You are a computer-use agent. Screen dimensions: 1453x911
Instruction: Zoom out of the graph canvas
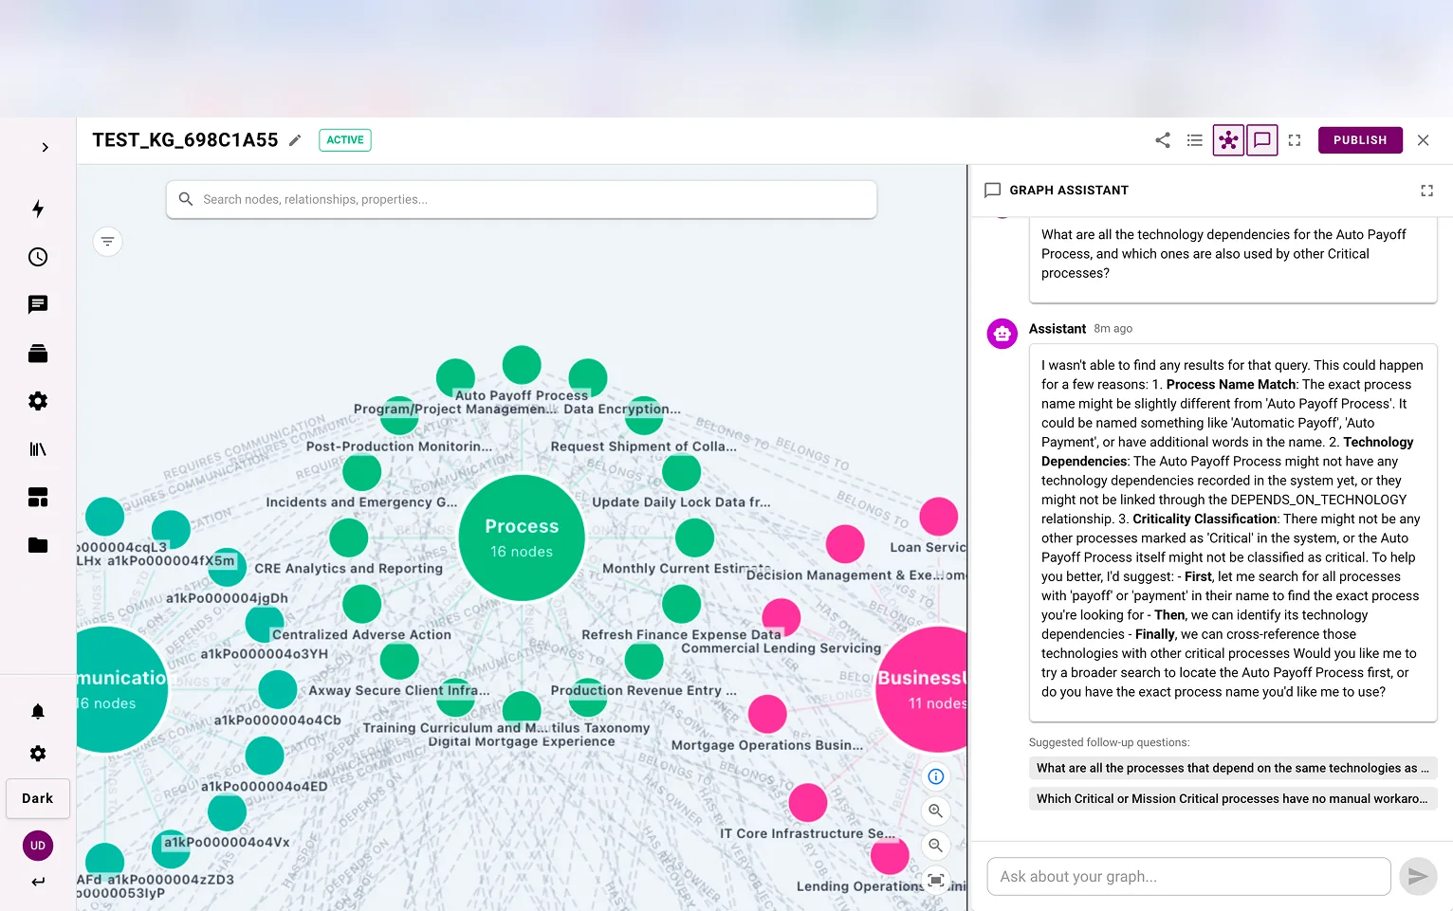[936, 845]
